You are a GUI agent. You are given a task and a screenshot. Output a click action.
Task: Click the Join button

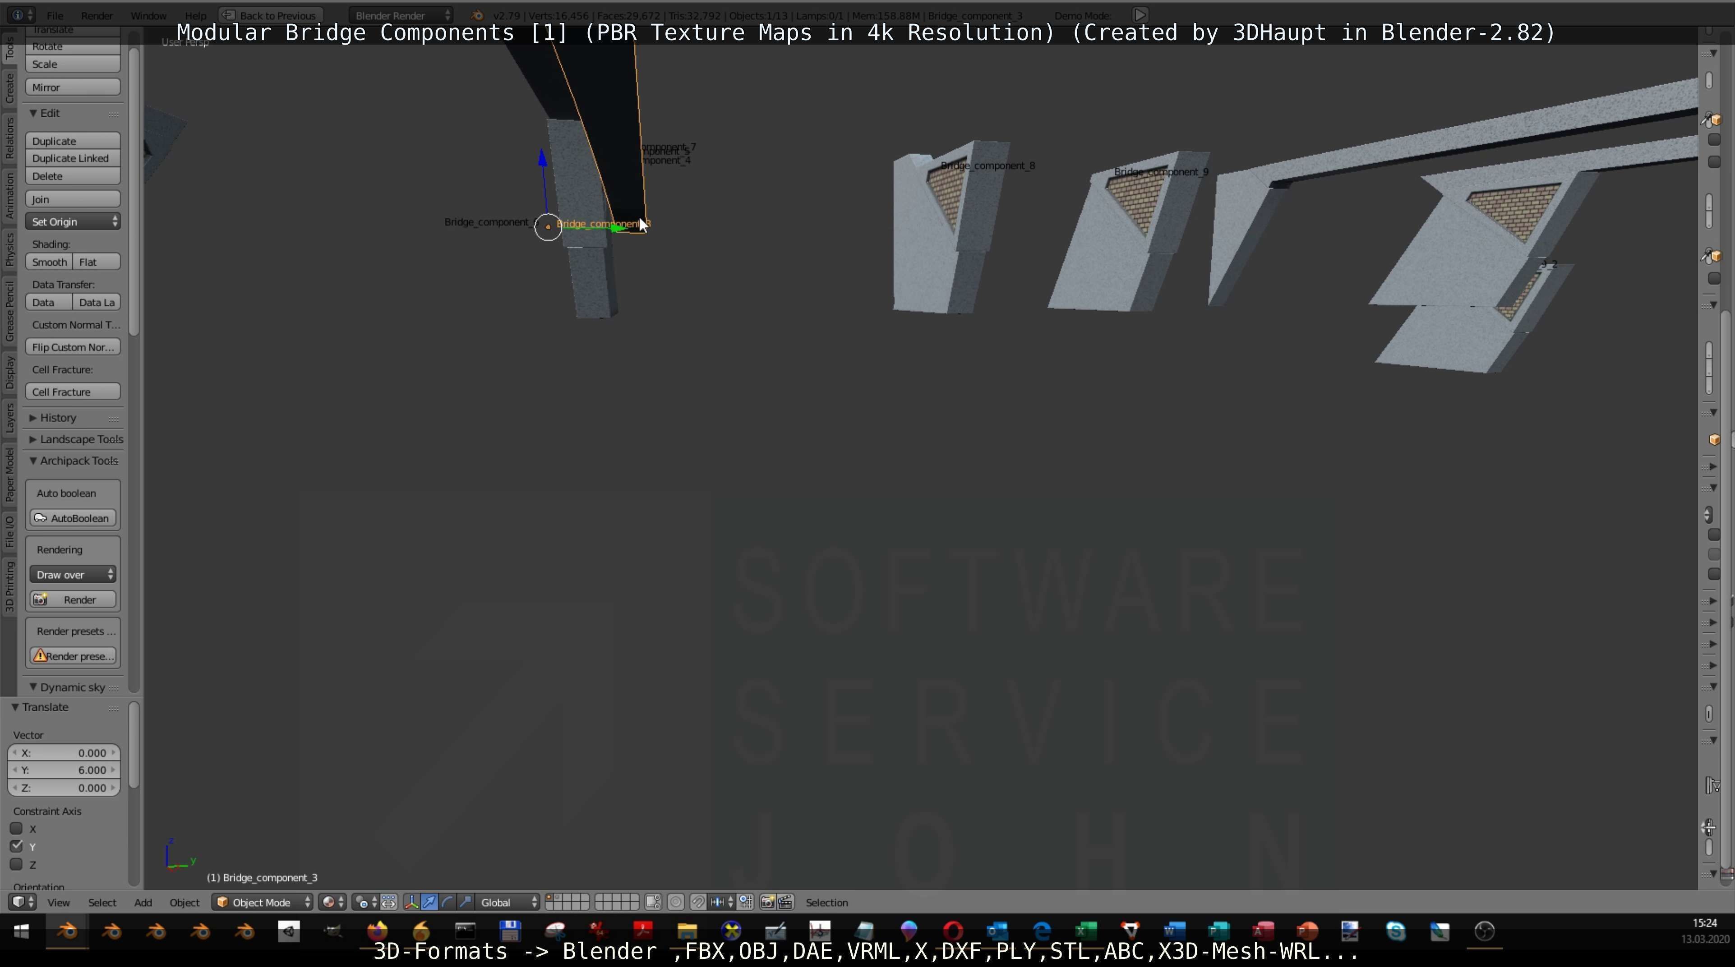73,199
